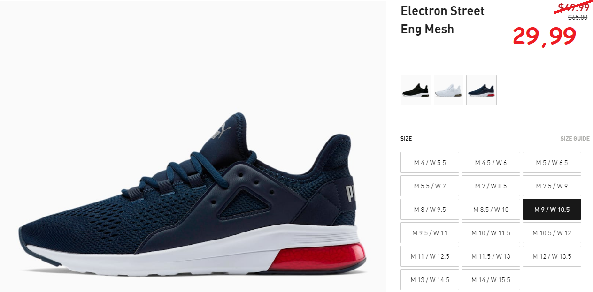The width and height of the screenshot is (593, 292).
Task: Select the navy and red shoe thumbnail
Action: (481, 90)
